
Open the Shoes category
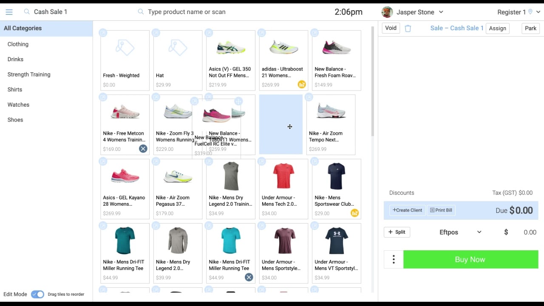15,120
